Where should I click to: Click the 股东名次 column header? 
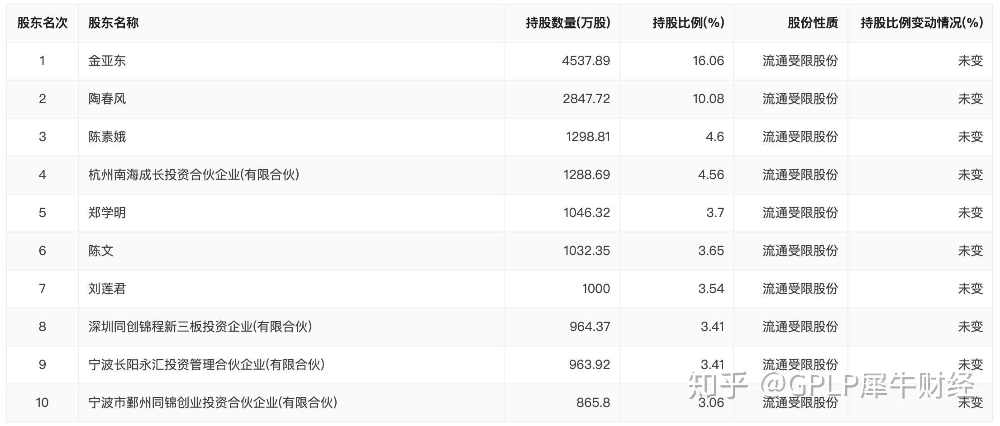click(43, 23)
